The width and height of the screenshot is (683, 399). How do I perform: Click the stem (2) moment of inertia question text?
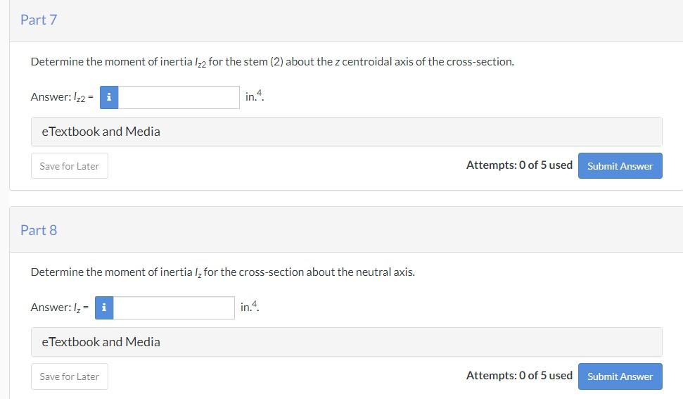tap(272, 62)
